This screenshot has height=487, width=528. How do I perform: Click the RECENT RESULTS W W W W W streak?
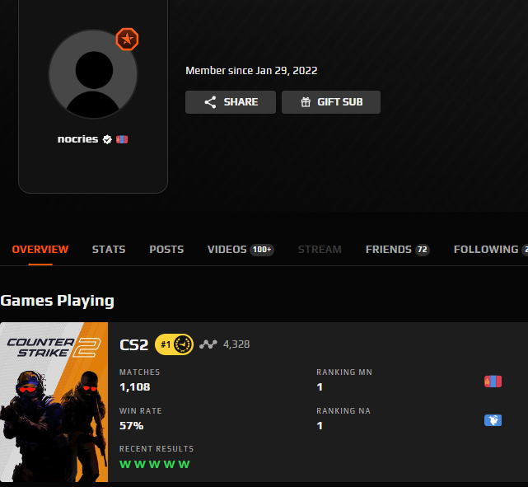[155, 465]
